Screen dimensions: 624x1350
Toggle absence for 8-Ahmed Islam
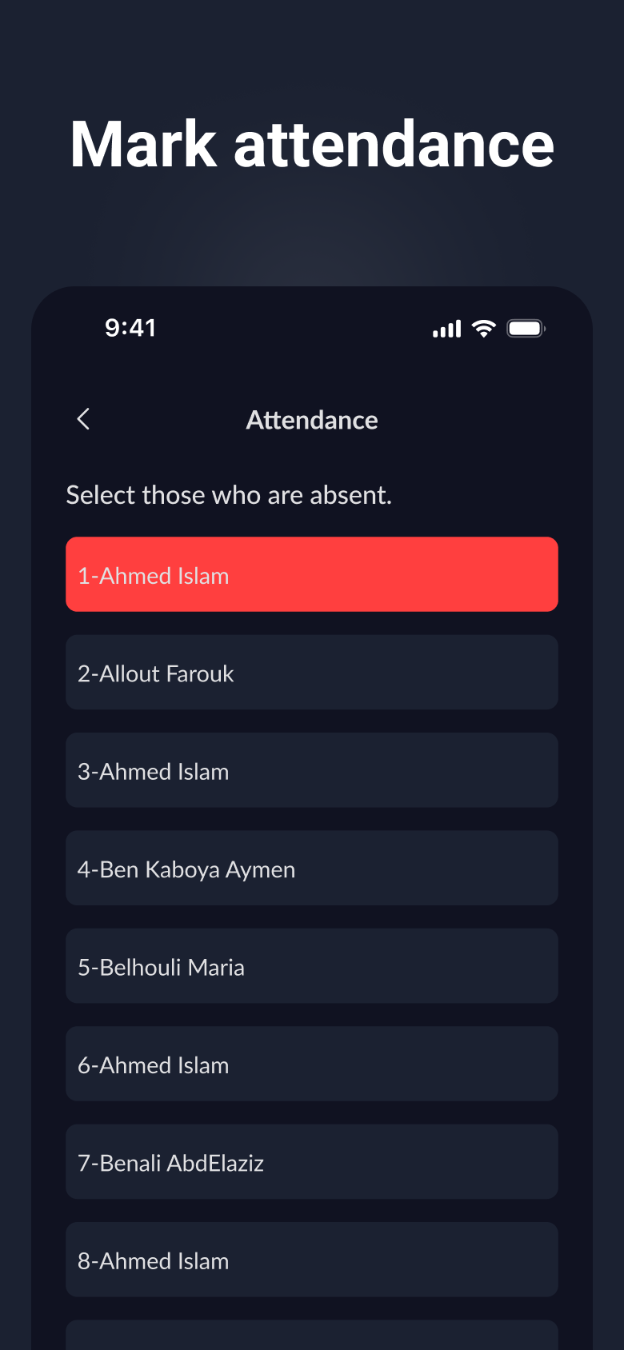pyautogui.click(x=312, y=1260)
